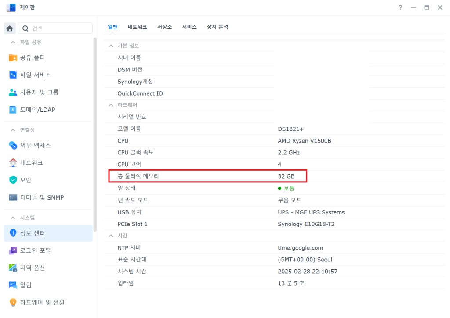450x318 pixels.
Task: Switch to the General (일반) tab
Action: pyautogui.click(x=112, y=27)
